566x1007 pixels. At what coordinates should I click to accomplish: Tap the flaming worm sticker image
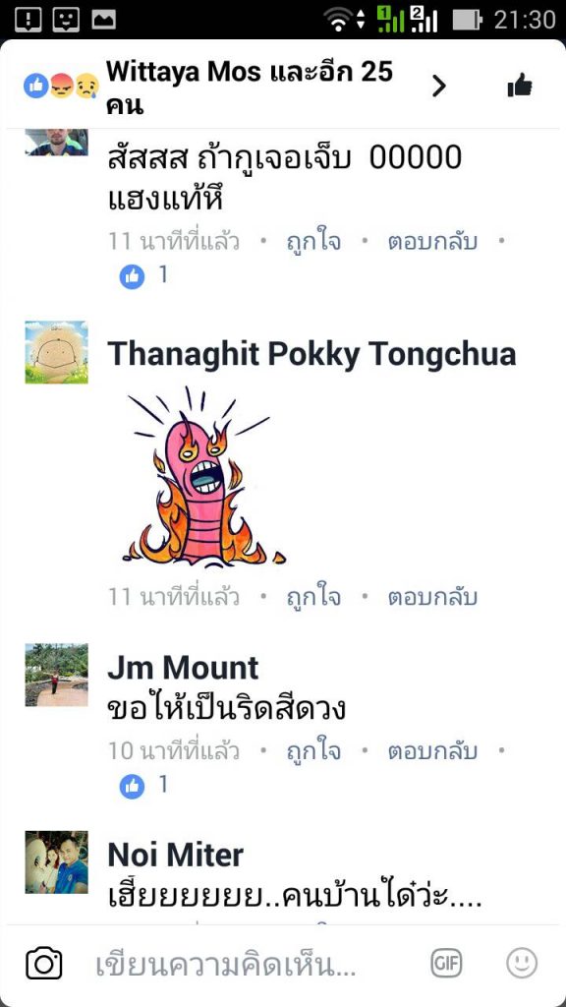(x=202, y=477)
